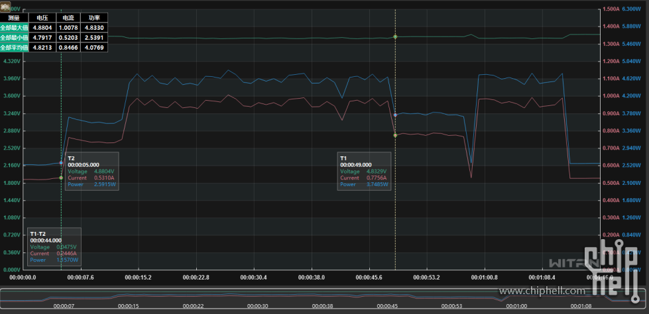Select the T1 measurement tooltip box
The height and width of the screenshot is (314, 649).
pyautogui.click(x=364, y=172)
